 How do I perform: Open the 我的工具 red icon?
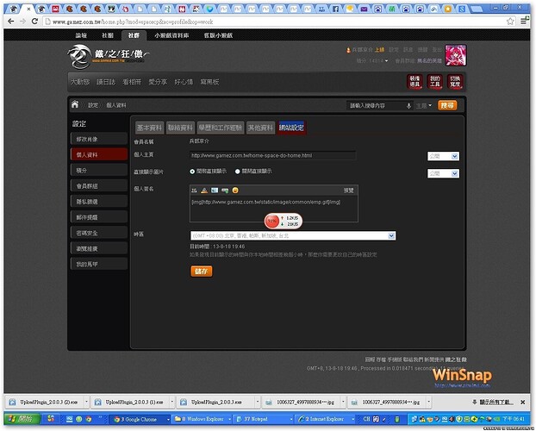pos(435,81)
